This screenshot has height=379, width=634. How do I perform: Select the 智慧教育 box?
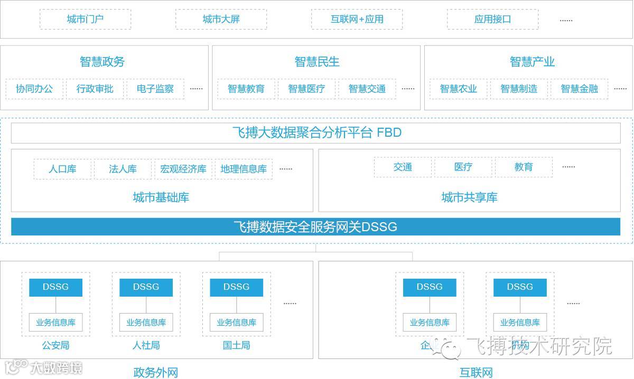(x=246, y=89)
